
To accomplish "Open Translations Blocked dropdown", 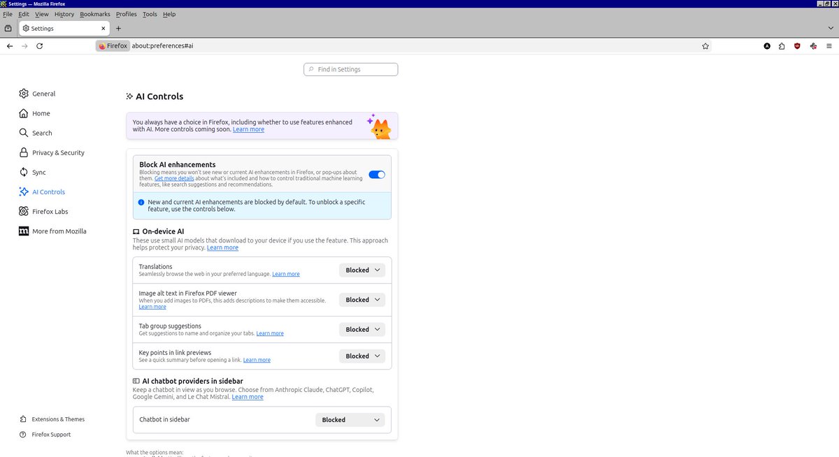I will click(362, 270).
